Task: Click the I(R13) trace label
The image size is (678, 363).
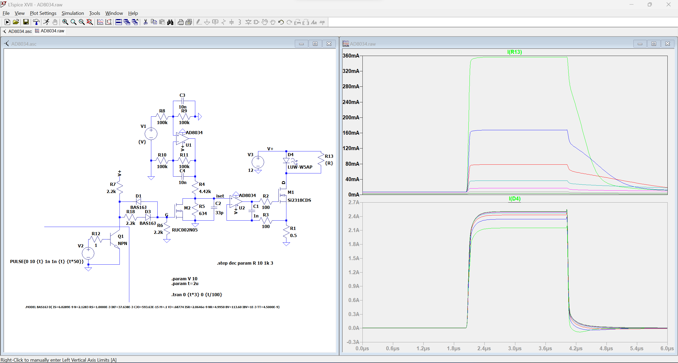Action: coord(515,52)
